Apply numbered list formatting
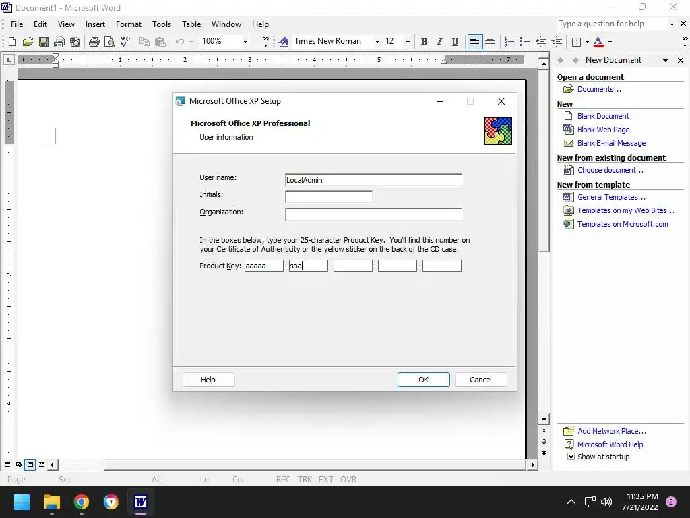The image size is (690, 518). click(x=509, y=42)
